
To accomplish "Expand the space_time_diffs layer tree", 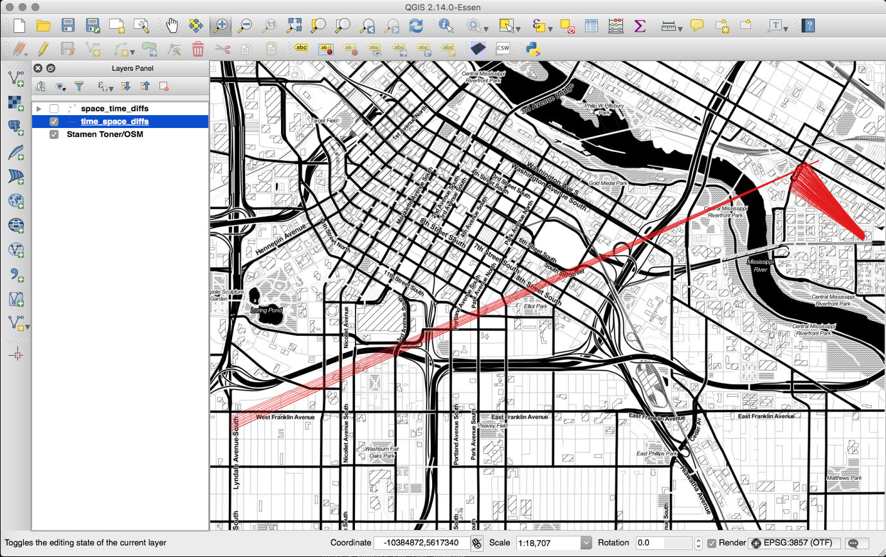I will tap(39, 109).
